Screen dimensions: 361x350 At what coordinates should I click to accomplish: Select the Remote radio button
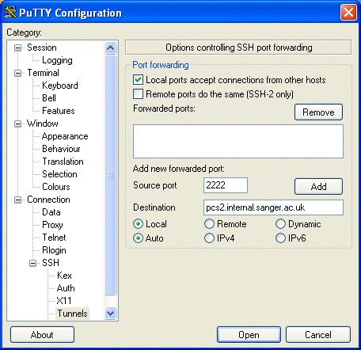pyautogui.click(x=209, y=224)
